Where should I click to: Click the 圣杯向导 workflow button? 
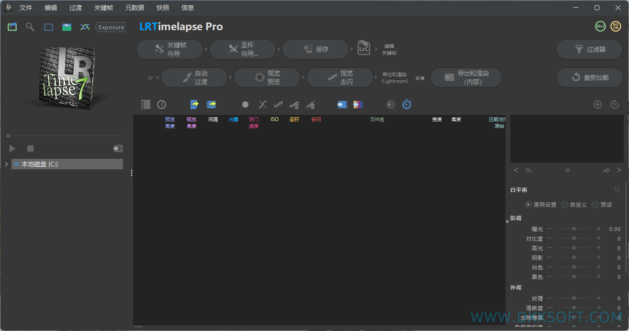[x=243, y=49]
